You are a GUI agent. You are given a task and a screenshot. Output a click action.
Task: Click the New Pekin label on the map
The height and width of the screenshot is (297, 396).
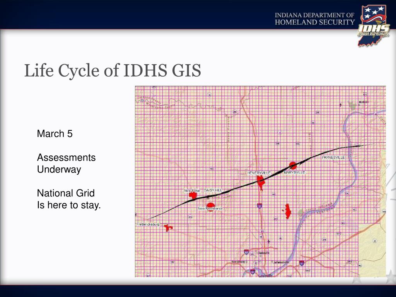coord(192,191)
